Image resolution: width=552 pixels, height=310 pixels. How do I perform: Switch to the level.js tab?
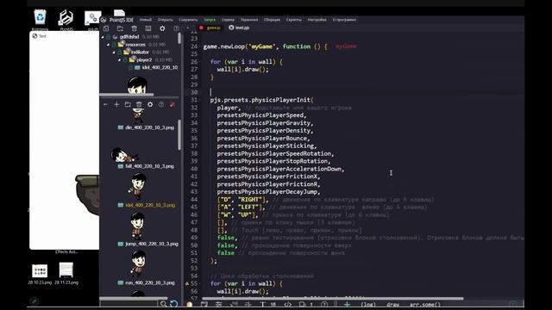(242, 28)
